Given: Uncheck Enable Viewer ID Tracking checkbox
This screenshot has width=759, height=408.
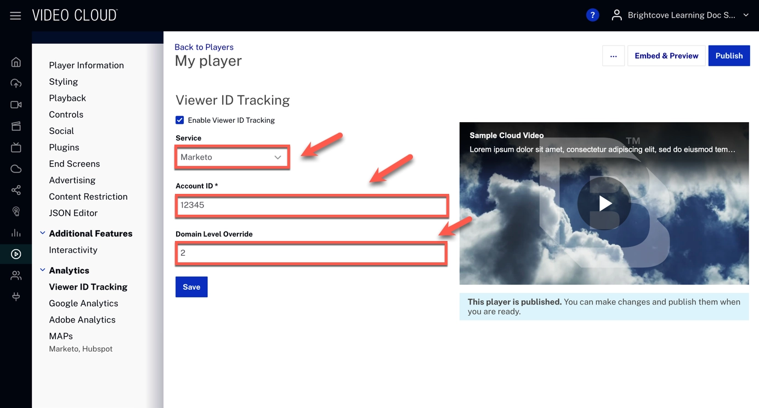Looking at the screenshot, I should (x=180, y=120).
